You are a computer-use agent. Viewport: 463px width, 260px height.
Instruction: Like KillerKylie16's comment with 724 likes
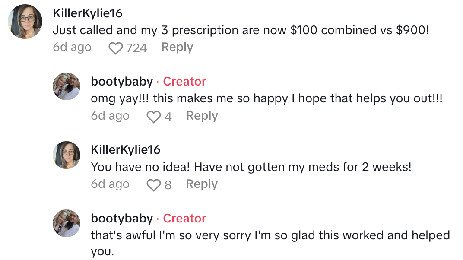pyautogui.click(x=116, y=48)
